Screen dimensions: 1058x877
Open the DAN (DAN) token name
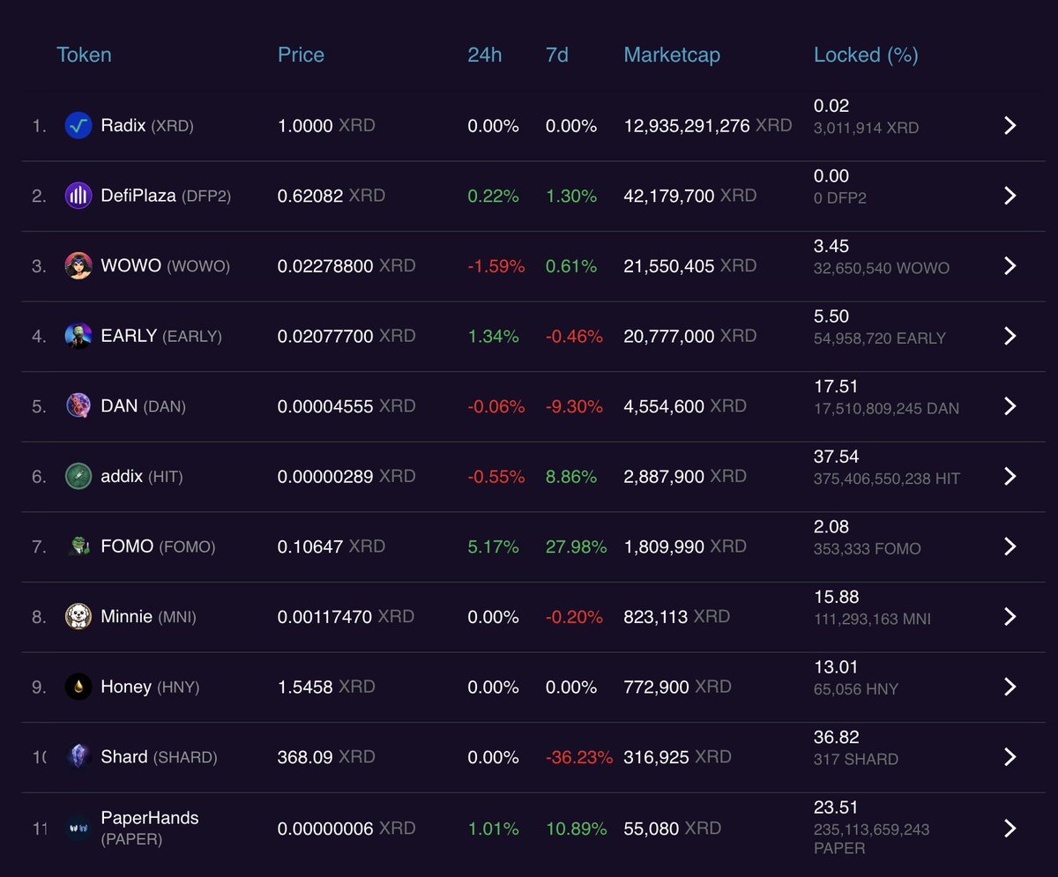point(143,406)
